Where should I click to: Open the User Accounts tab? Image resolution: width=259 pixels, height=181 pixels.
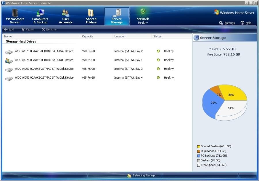click(x=66, y=16)
